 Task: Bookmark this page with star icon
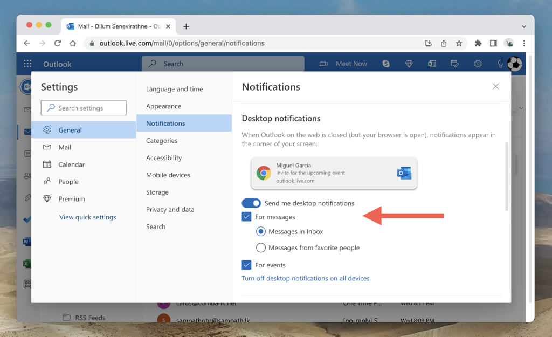(x=459, y=43)
